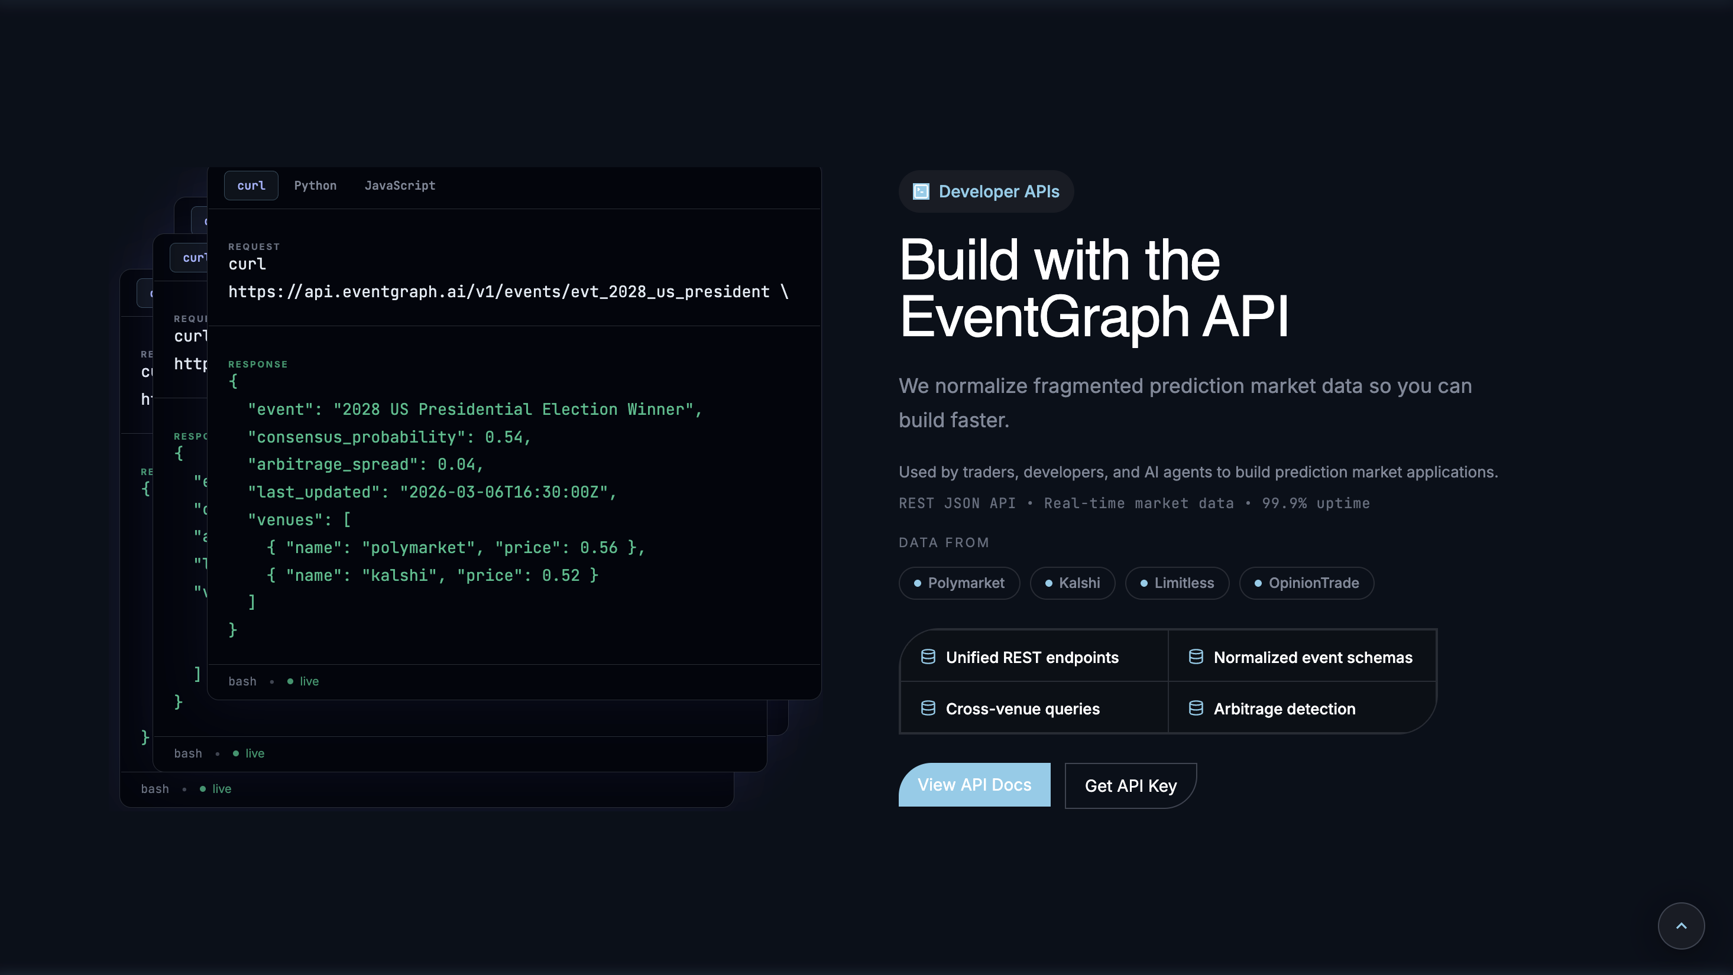Screen dimensions: 1733x975
Task: Toggle the OpinionTrade venue pill
Action: click(x=1307, y=583)
